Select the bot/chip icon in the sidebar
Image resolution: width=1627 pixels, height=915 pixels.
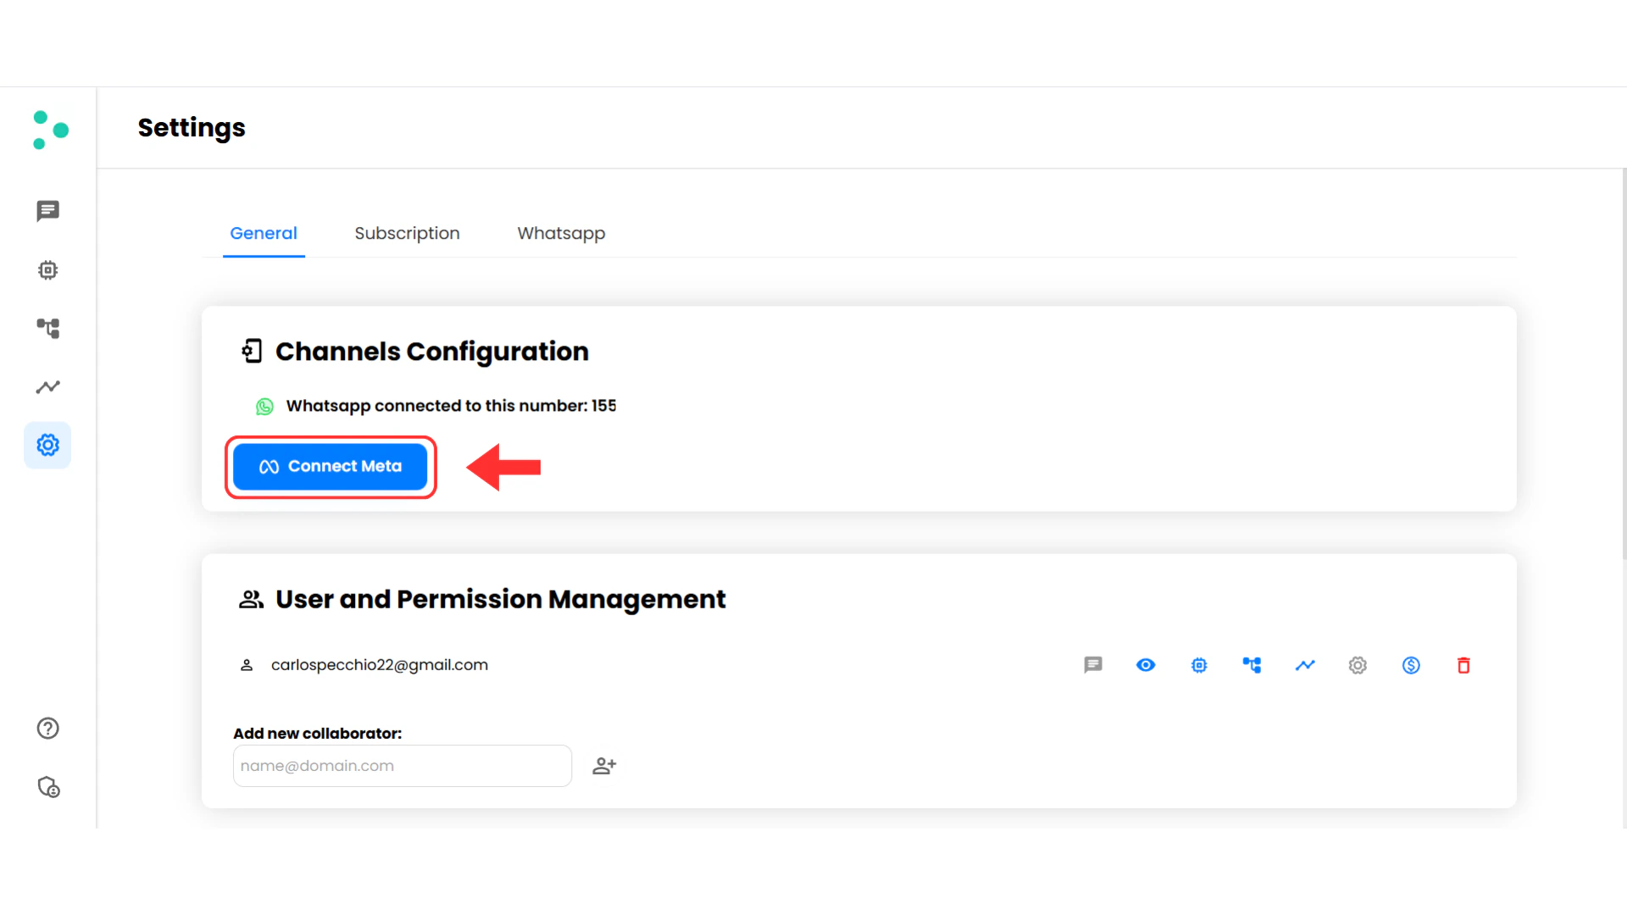47,269
